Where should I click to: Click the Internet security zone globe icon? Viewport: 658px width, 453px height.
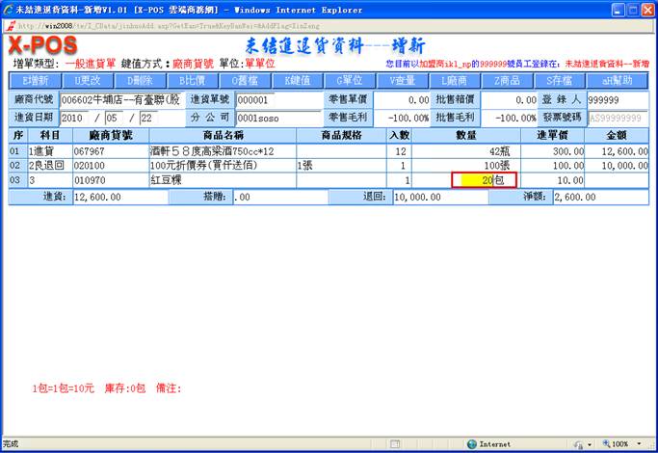pyautogui.click(x=471, y=444)
